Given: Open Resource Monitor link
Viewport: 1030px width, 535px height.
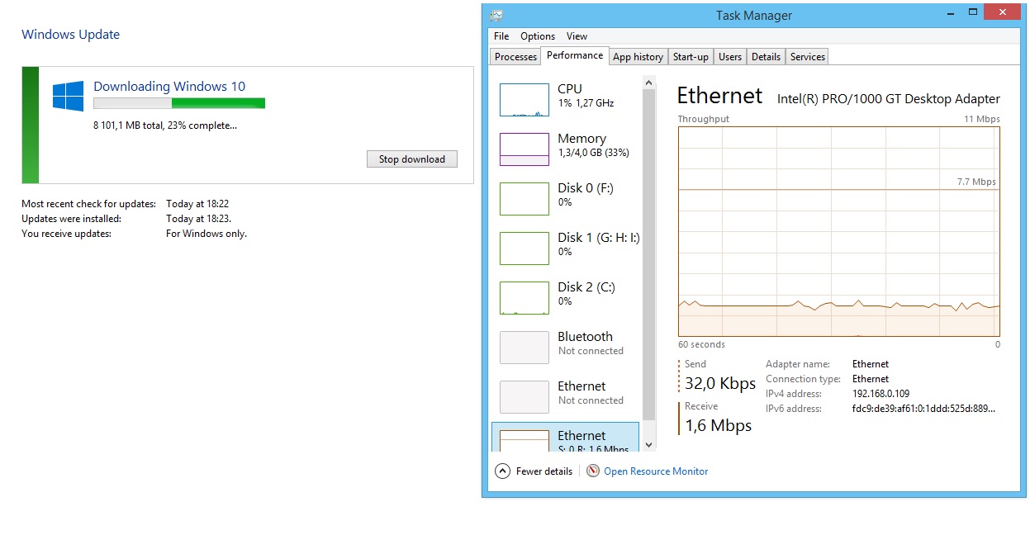Looking at the screenshot, I should point(656,471).
